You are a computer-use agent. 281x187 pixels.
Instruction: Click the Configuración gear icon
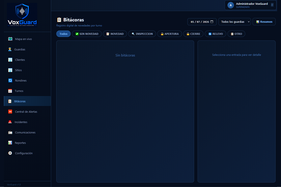10,153
